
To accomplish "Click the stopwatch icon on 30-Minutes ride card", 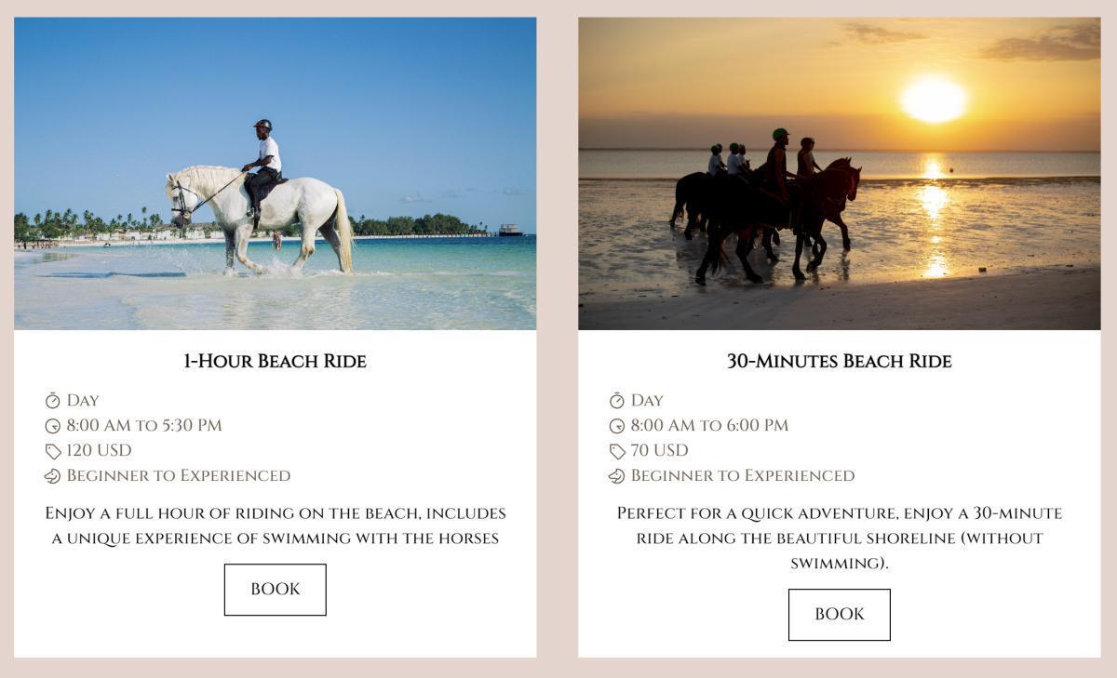I will click(616, 401).
